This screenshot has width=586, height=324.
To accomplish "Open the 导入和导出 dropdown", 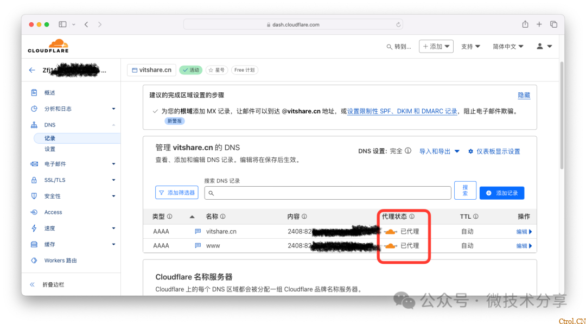I will (439, 151).
